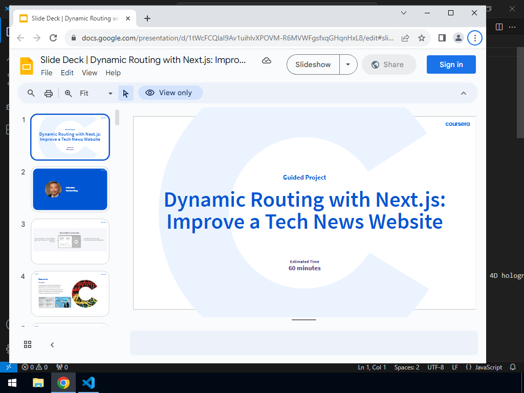Click the search menus magnifier icon

(x=31, y=93)
